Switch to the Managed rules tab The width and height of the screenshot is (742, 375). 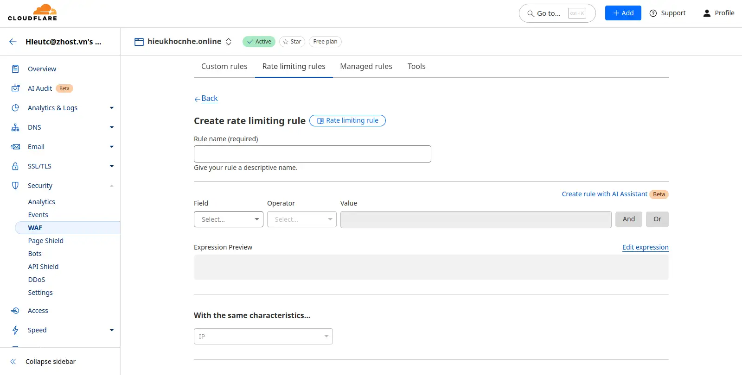click(366, 67)
